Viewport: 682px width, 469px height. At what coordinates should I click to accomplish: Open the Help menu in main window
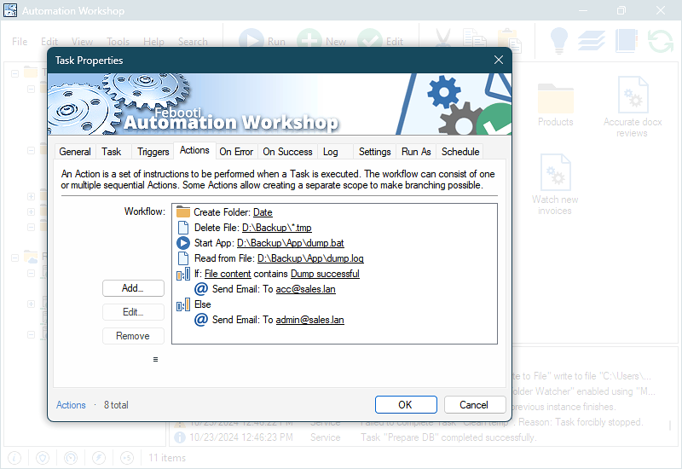pyautogui.click(x=153, y=42)
